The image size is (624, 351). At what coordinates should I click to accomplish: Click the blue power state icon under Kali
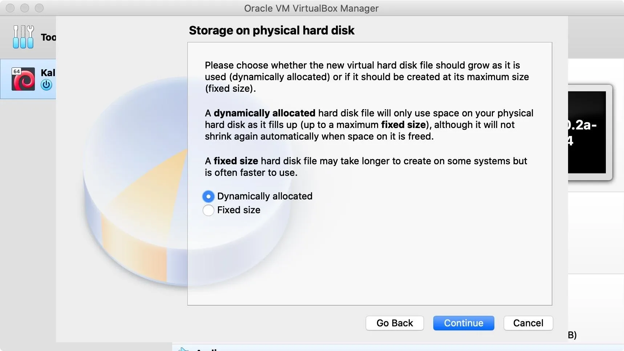(x=46, y=85)
